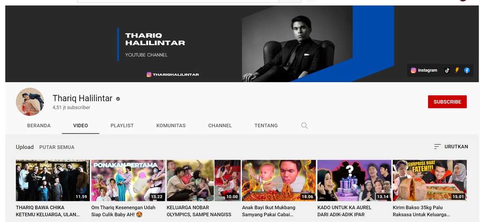Click the mystery gift thumbnail with duration 13.14
Image resolution: width=480 pixels, height=222 pixels.
point(354,180)
